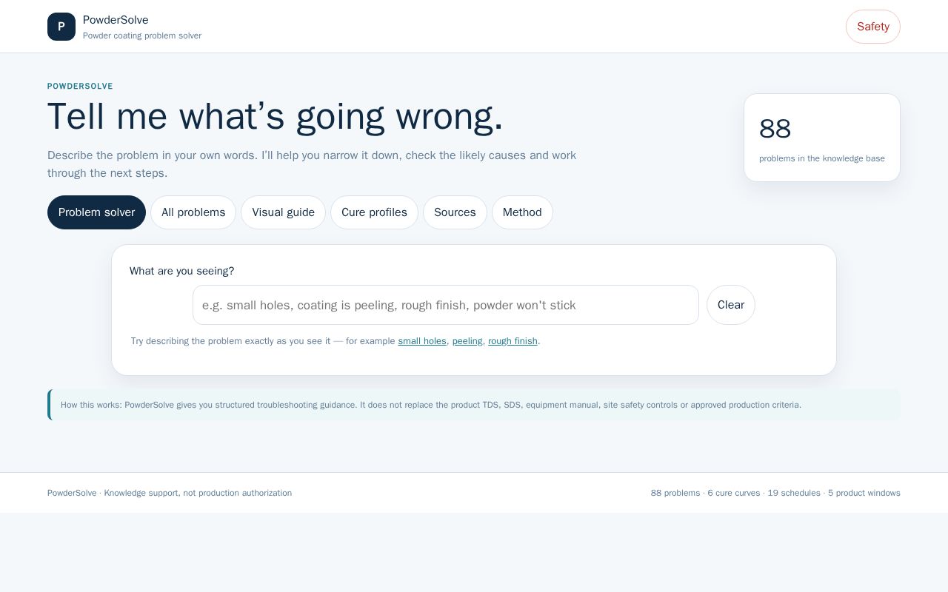948x592 pixels.
Task: Clear the problem description with Clear button
Action: [731, 305]
